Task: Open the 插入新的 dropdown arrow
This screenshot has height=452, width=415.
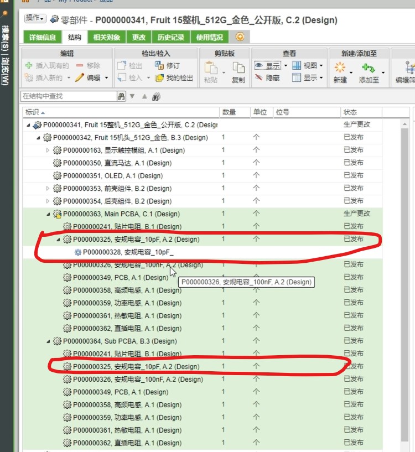Action: (69, 78)
